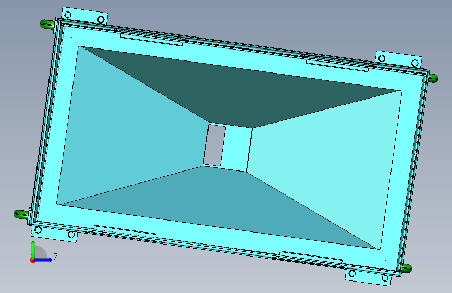Viewport: 452px width, 293px height.
Task: Click the red origin dot of the coordinate triad
Action: (x=32, y=260)
